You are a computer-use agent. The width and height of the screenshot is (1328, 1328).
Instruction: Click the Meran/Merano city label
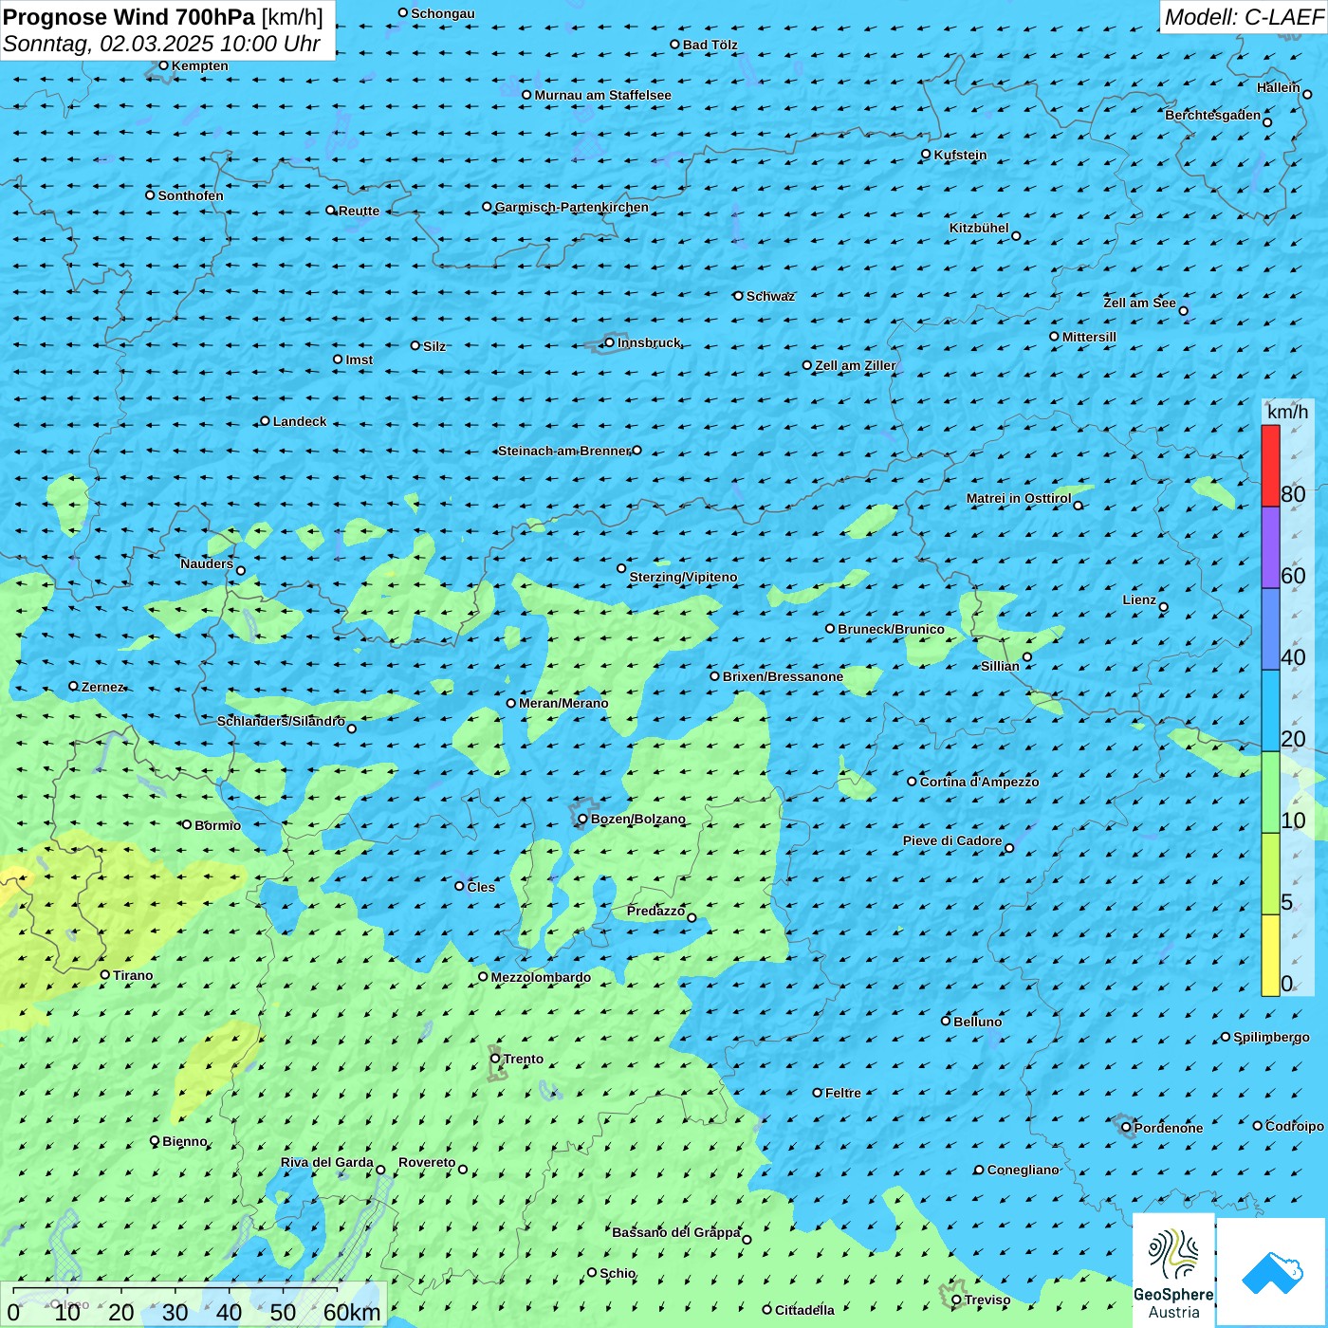(x=563, y=703)
